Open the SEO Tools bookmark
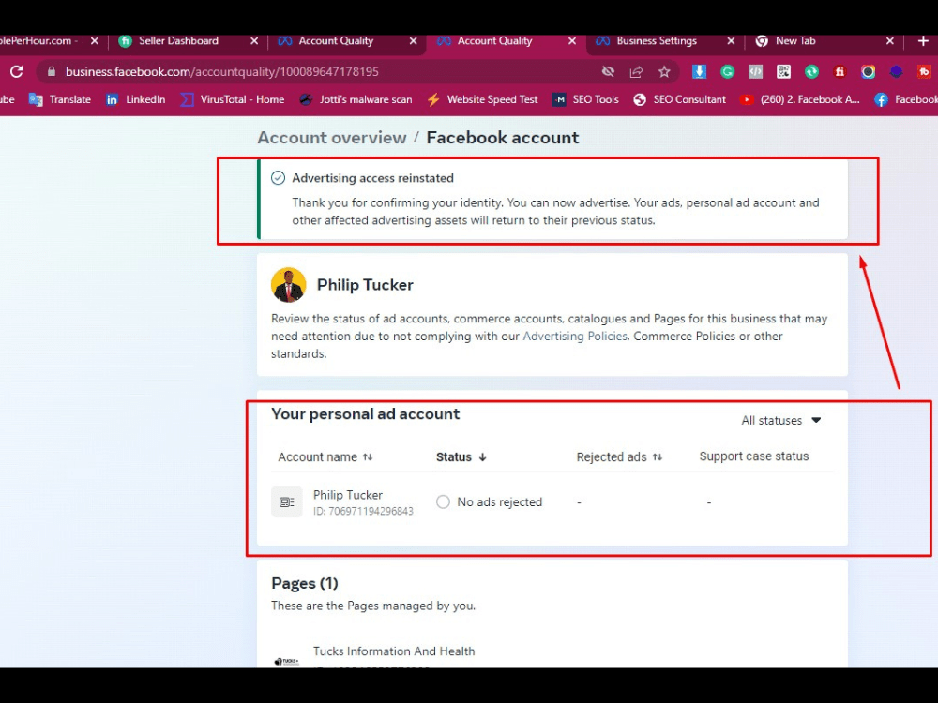 [585, 99]
